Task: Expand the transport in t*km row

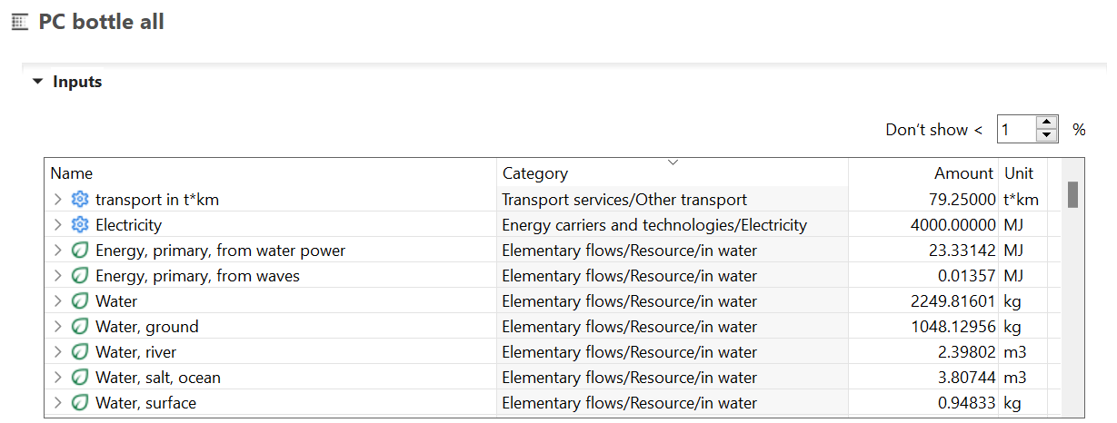Action: pos(57,200)
